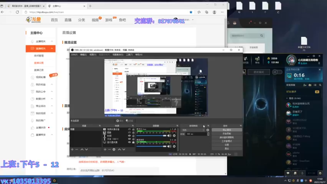Screen dimensions: 327x184
Task: Add a new source with the plus icon
Action: point(105,149)
